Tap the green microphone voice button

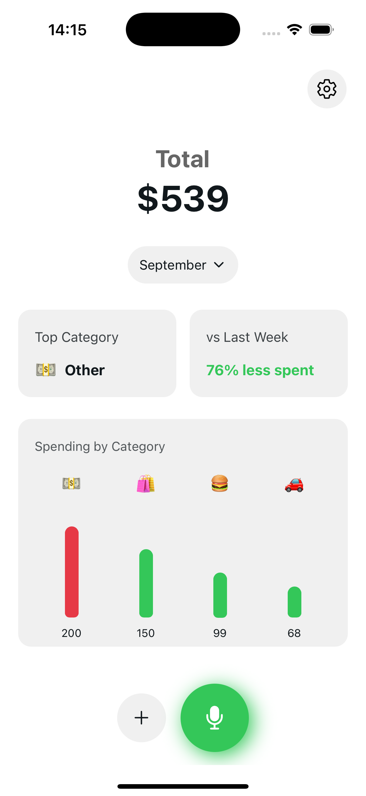click(x=214, y=717)
